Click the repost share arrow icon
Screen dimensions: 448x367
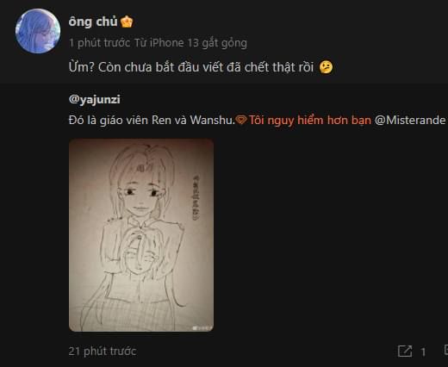[x=405, y=351]
